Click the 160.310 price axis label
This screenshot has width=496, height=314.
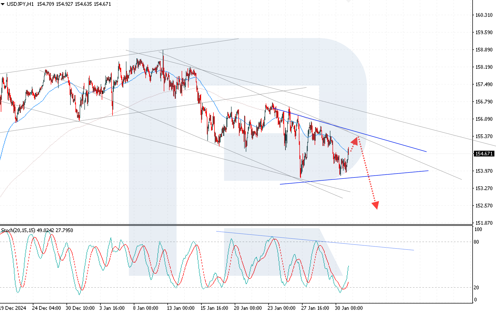(484, 15)
